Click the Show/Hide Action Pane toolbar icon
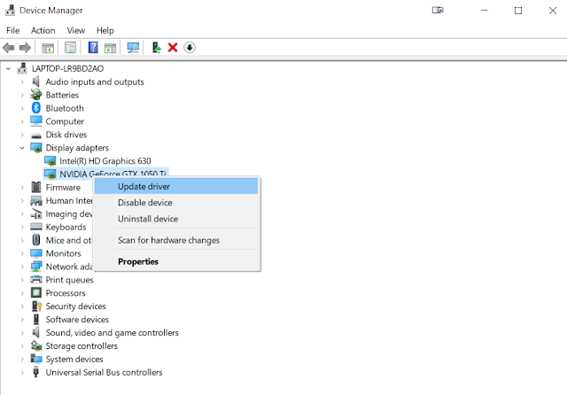Viewport: 567px width, 395px height. pos(110,48)
